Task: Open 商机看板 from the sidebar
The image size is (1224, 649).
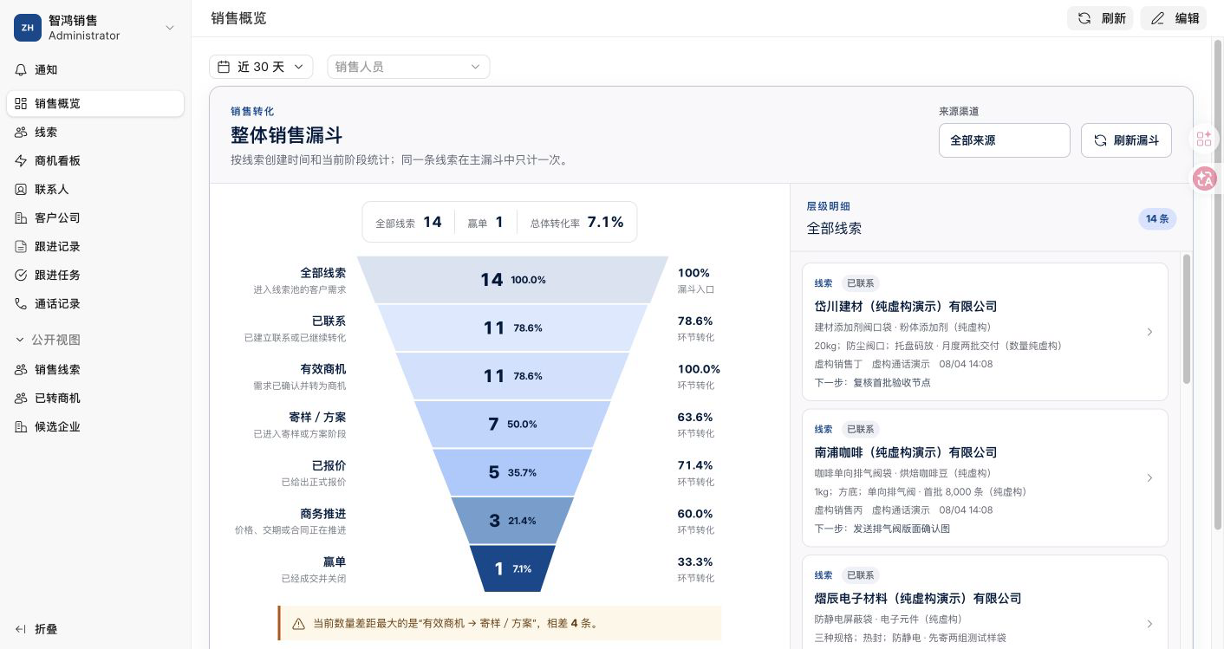Action: [95, 160]
